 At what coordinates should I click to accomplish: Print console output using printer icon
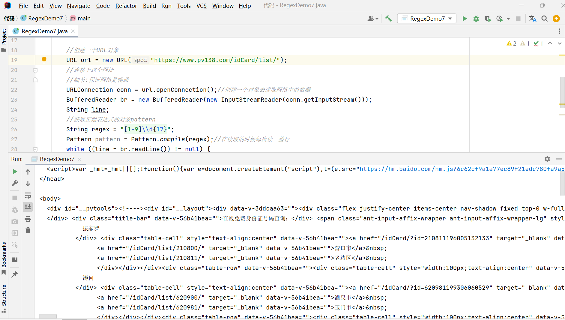(28, 219)
